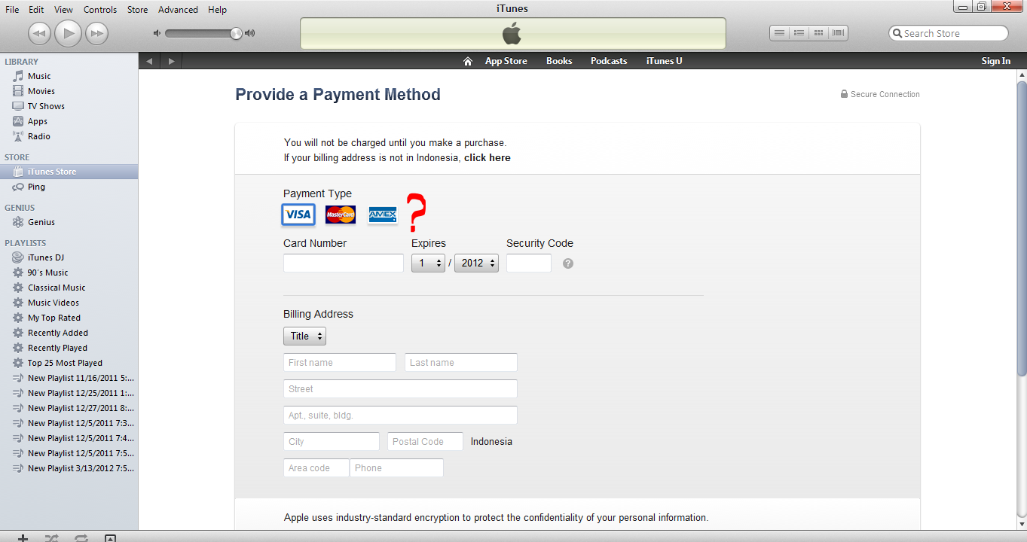The image size is (1027, 542).
Task: Select iTunes Store in the sidebar
Action: click(69, 172)
